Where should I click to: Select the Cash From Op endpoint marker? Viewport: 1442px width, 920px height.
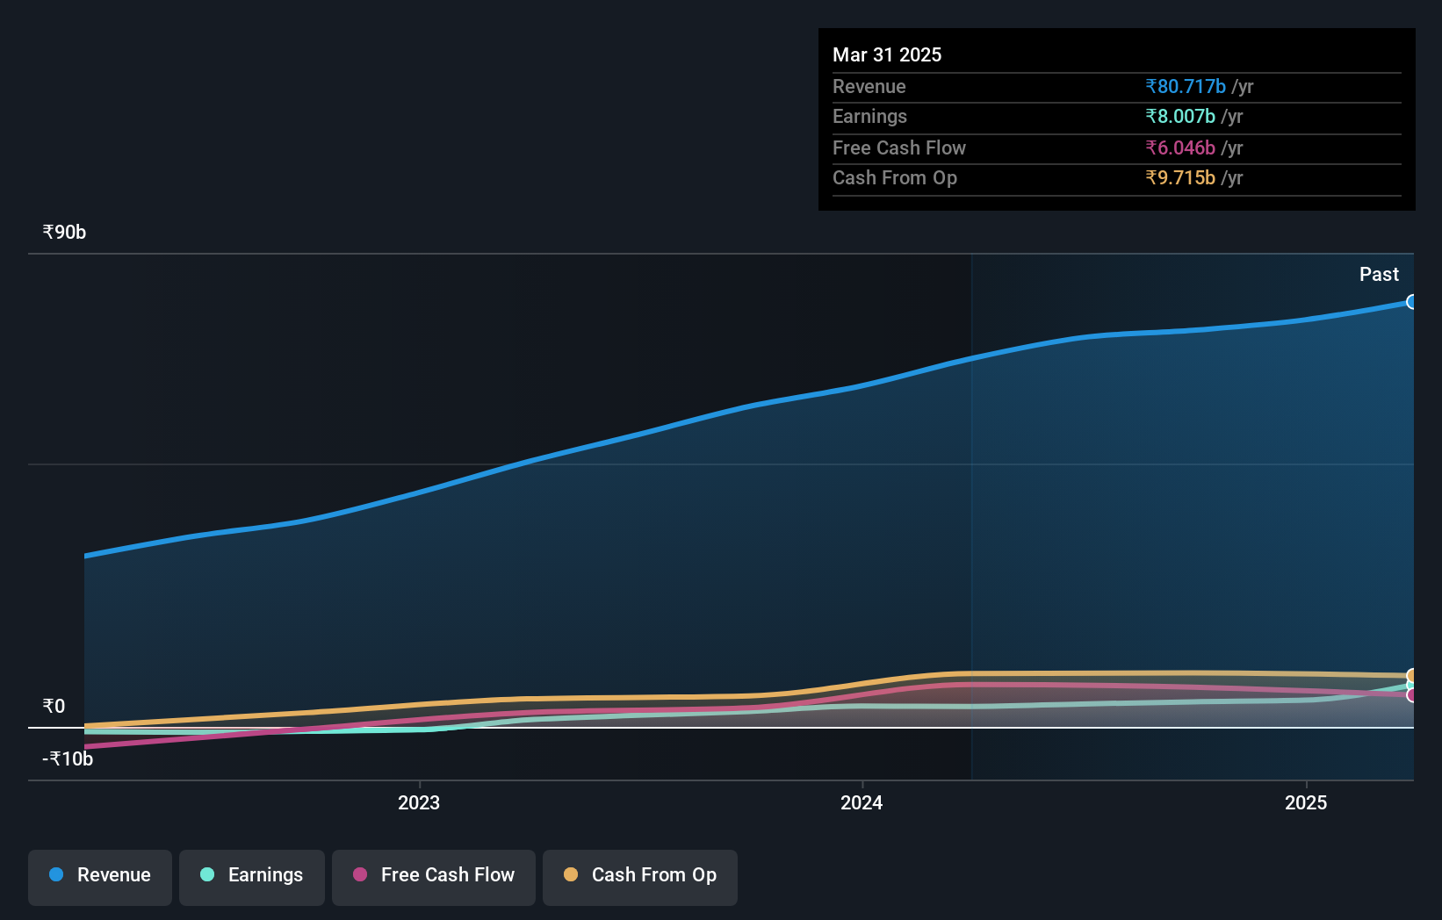(x=1411, y=676)
